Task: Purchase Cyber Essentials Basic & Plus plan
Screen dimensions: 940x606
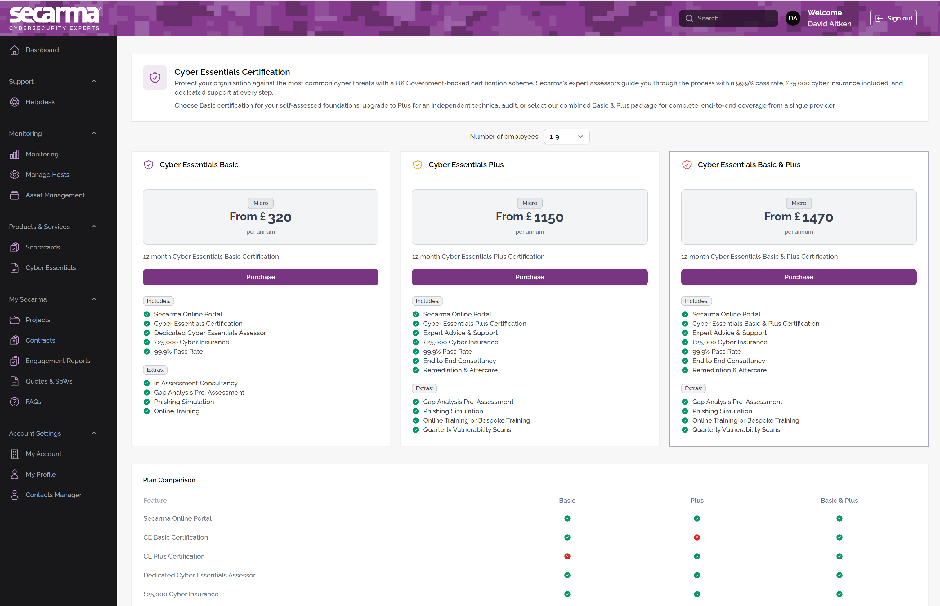Action: coord(799,277)
